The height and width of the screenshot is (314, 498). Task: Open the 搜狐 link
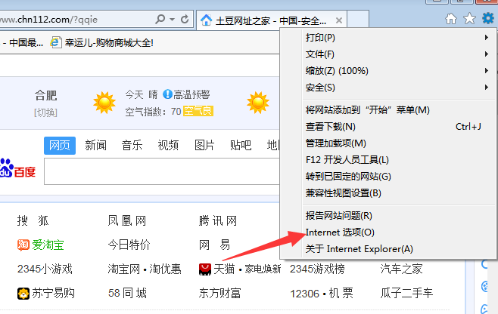(x=33, y=220)
